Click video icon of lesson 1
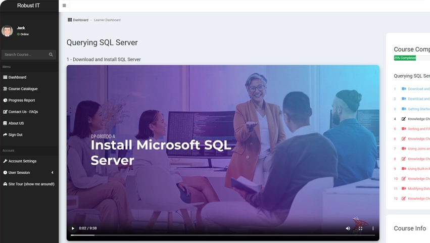 404,88
